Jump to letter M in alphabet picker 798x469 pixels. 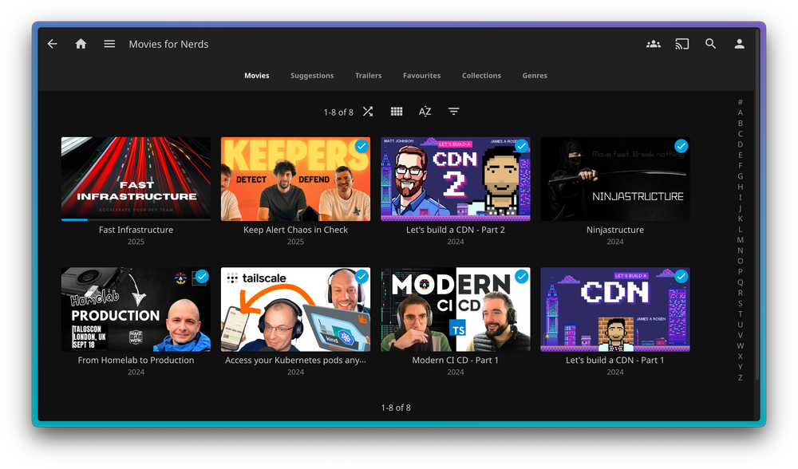[x=740, y=239]
